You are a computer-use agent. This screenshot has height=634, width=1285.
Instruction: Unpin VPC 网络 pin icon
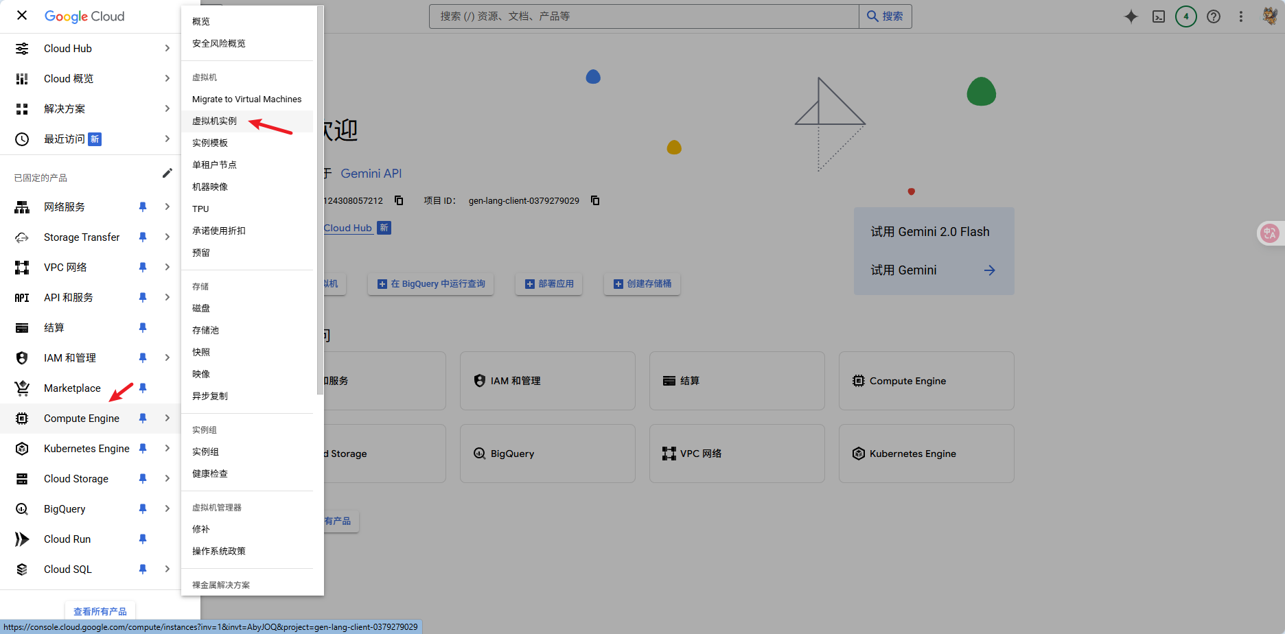143,268
